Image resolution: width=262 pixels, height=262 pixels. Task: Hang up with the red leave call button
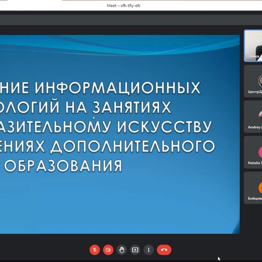pyautogui.click(x=164, y=250)
